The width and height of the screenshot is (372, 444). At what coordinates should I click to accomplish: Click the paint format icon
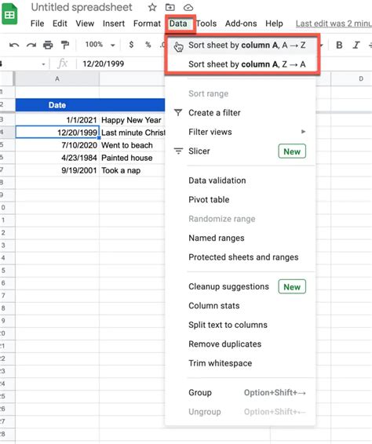point(65,45)
